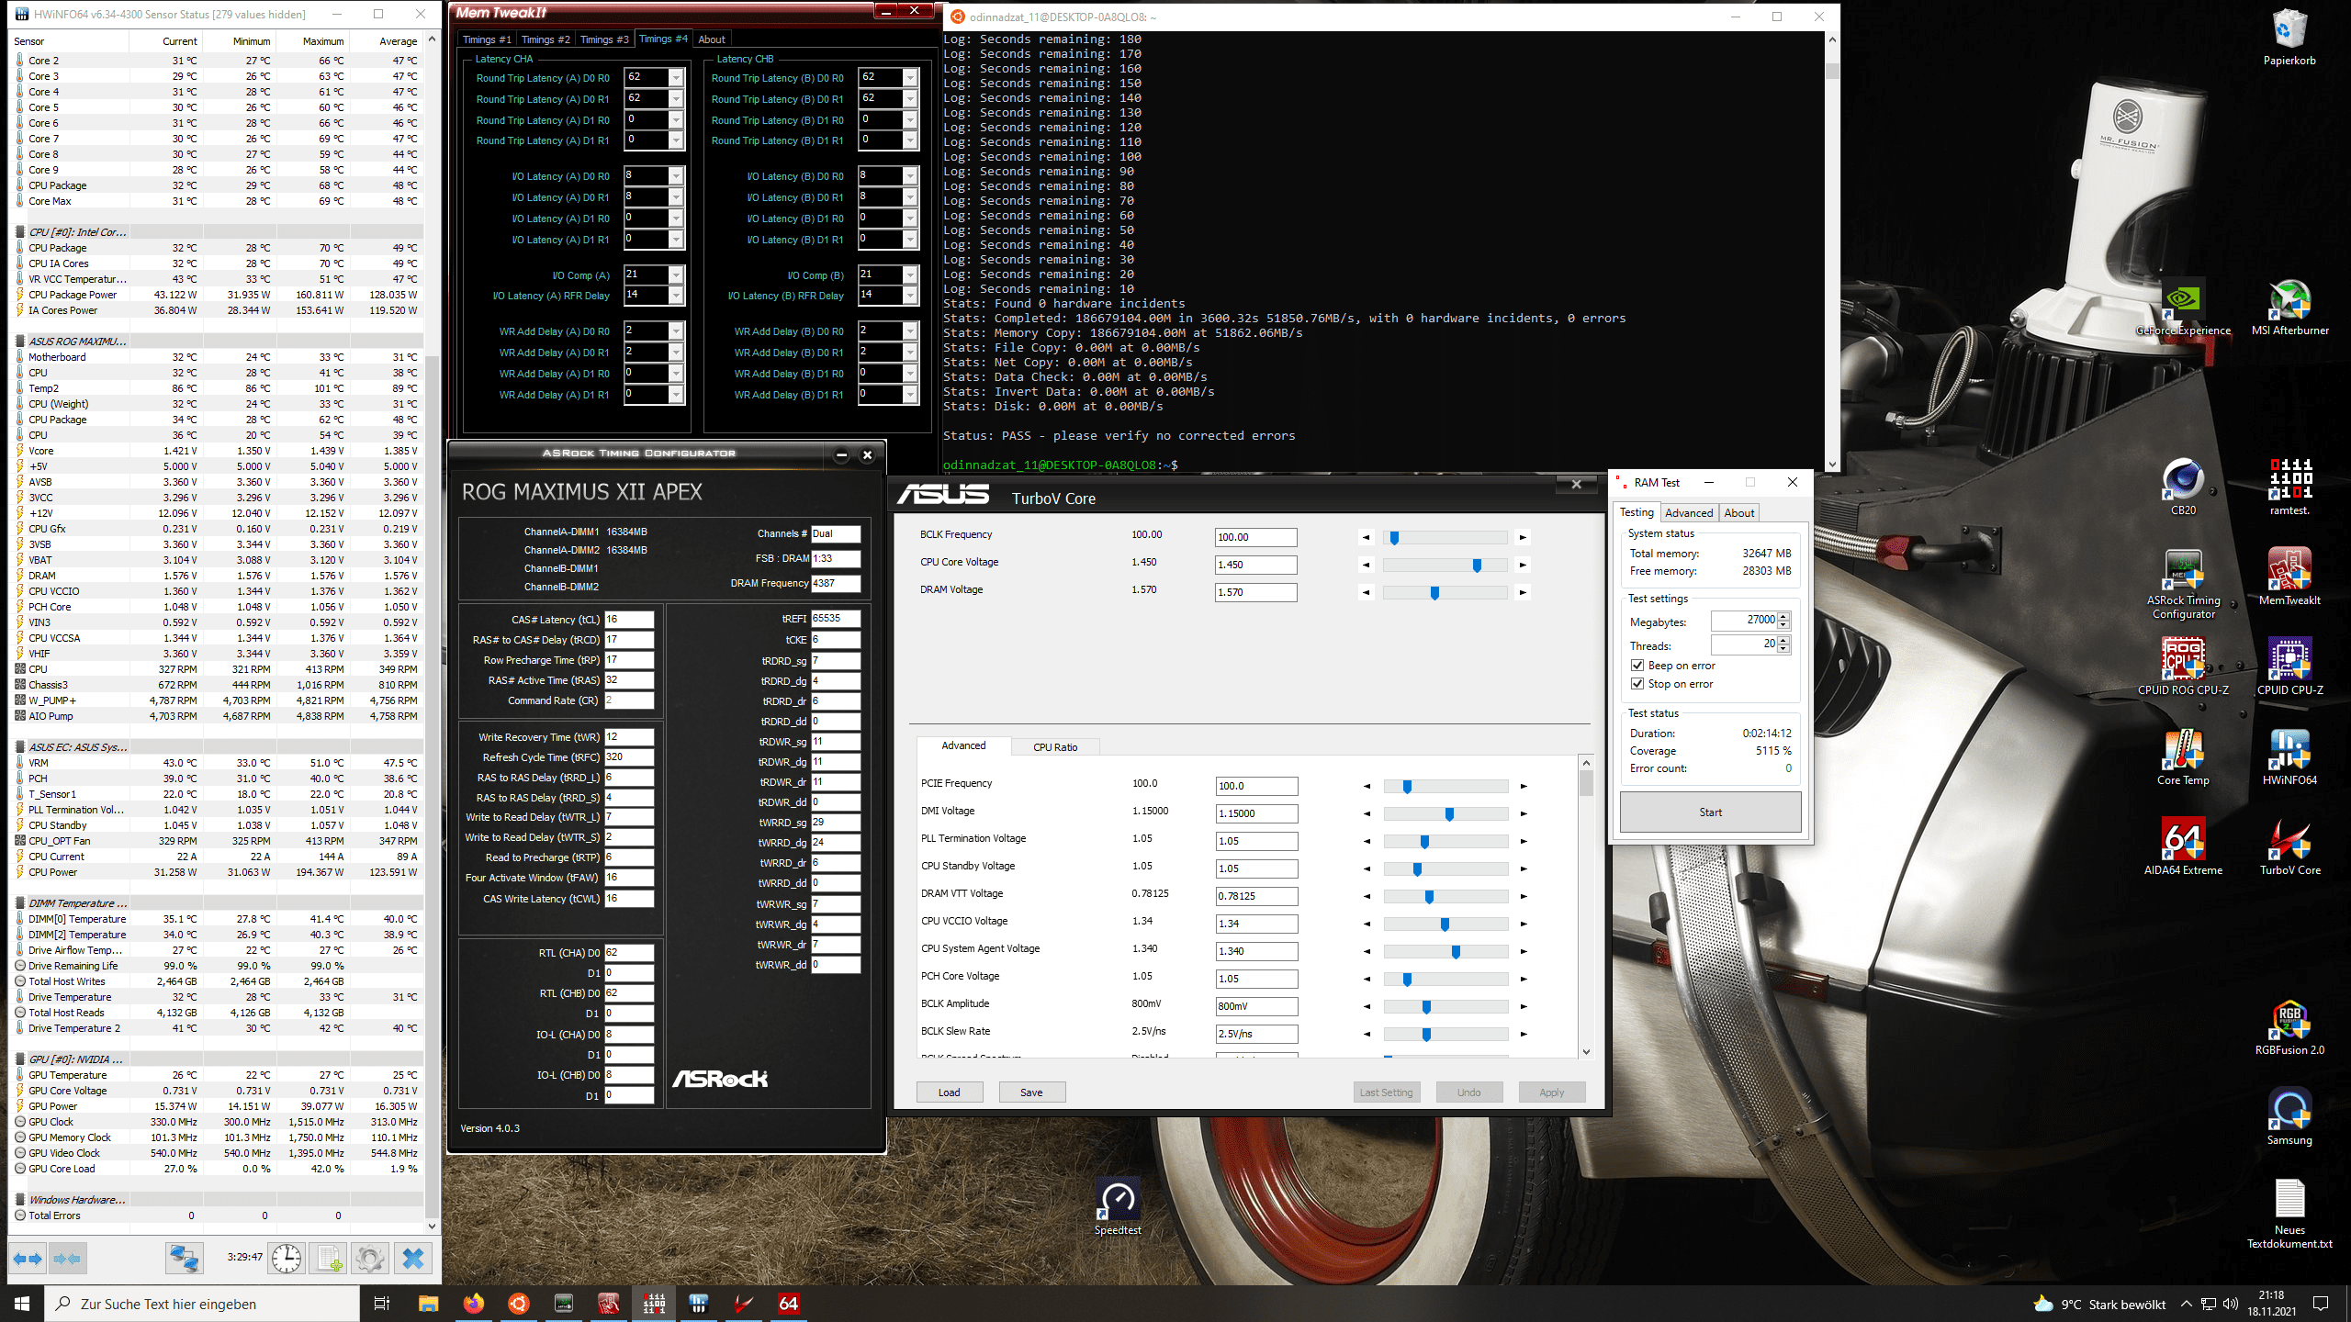The height and width of the screenshot is (1322, 2351).
Task: Click RAM Test Start button
Action: point(1710,812)
